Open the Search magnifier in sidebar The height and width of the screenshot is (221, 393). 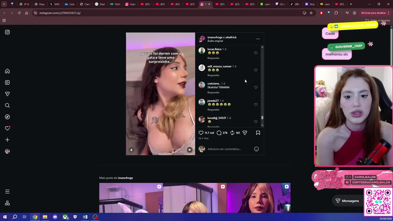pyautogui.click(x=7, y=106)
